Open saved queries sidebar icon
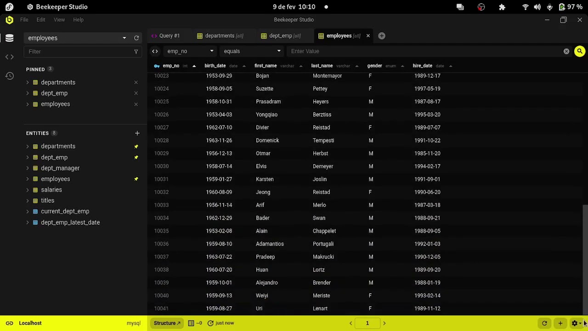The image size is (588, 331). click(x=9, y=57)
